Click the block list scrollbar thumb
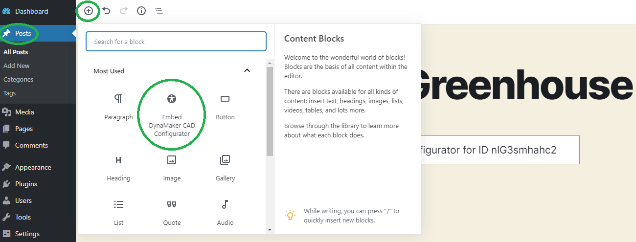 [x=270, y=111]
